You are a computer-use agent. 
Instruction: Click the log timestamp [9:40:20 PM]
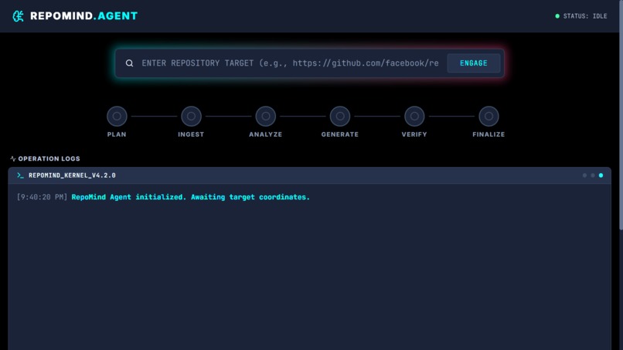pyautogui.click(x=42, y=197)
